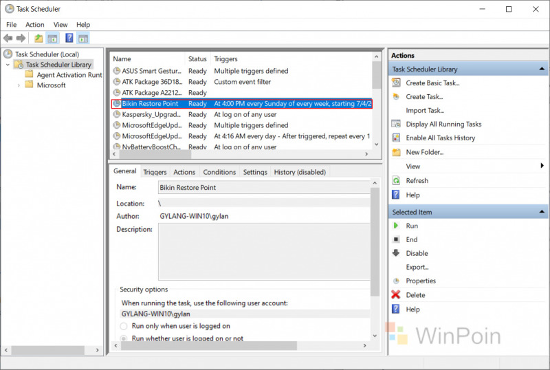
Task: Click the Task Scheduler Library folder icon in tree
Action: [19, 65]
